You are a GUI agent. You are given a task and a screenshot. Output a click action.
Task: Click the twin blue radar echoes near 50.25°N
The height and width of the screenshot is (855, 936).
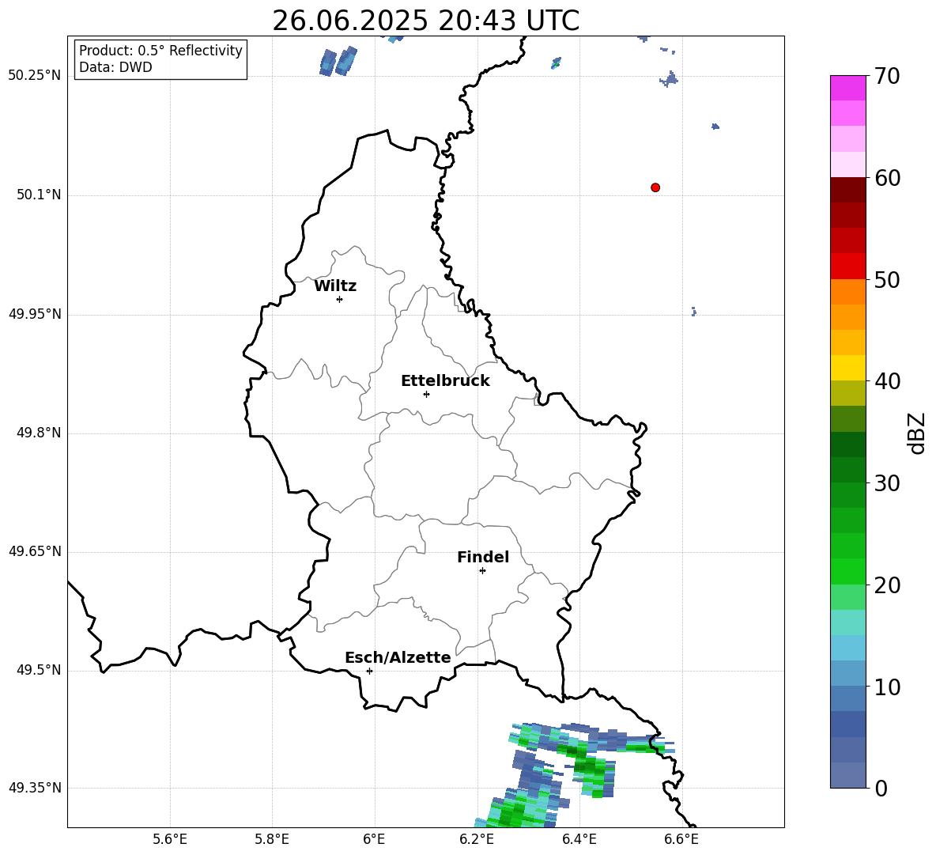338,62
